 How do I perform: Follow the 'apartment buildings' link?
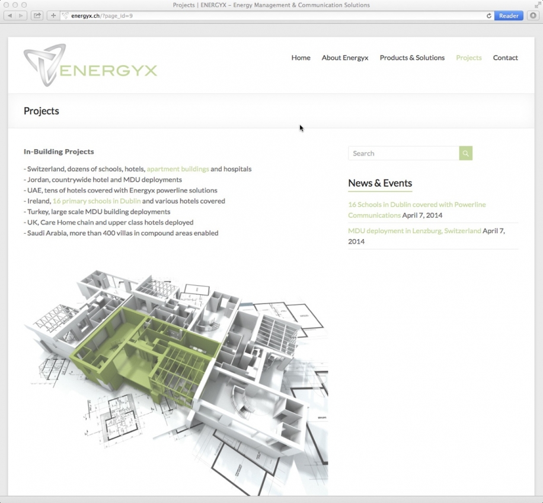[178, 169]
